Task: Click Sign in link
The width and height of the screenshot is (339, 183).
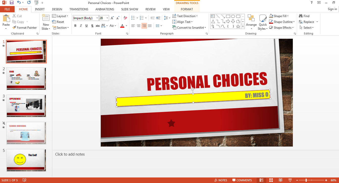Action: pos(332,9)
